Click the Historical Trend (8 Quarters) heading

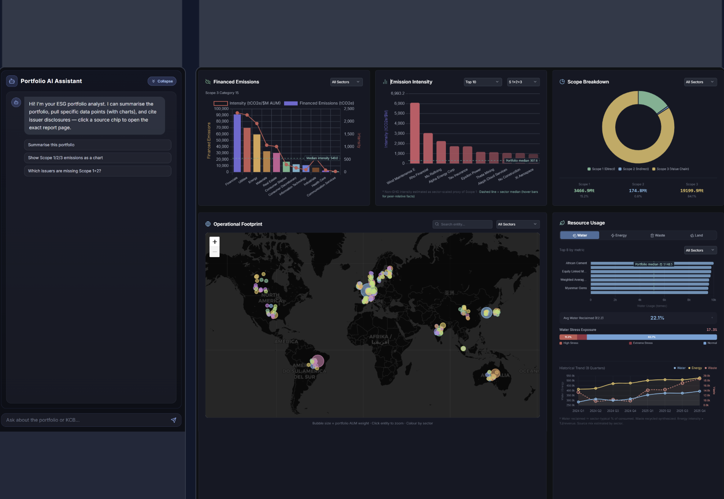point(582,368)
